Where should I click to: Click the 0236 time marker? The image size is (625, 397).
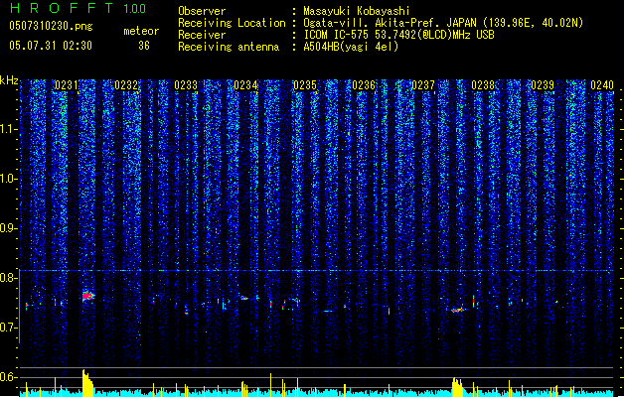pos(364,85)
